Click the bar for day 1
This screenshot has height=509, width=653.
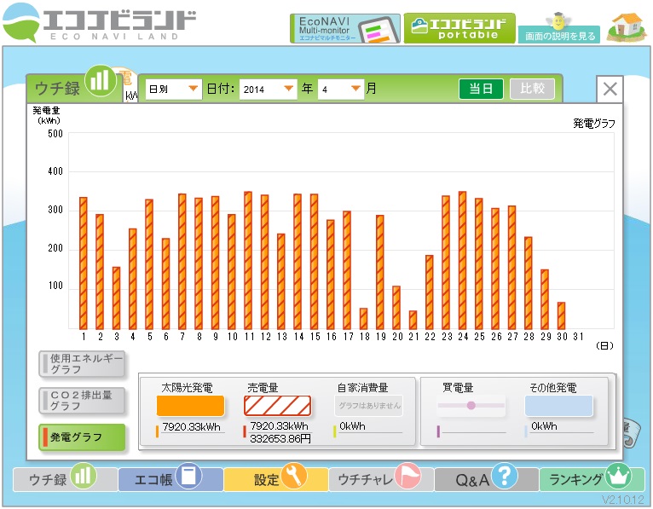click(x=84, y=263)
